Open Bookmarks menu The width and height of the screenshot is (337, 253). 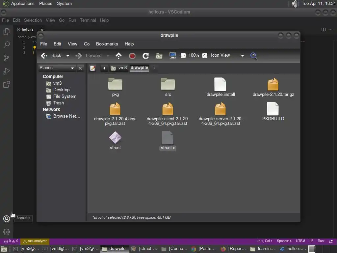pyautogui.click(x=107, y=44)
